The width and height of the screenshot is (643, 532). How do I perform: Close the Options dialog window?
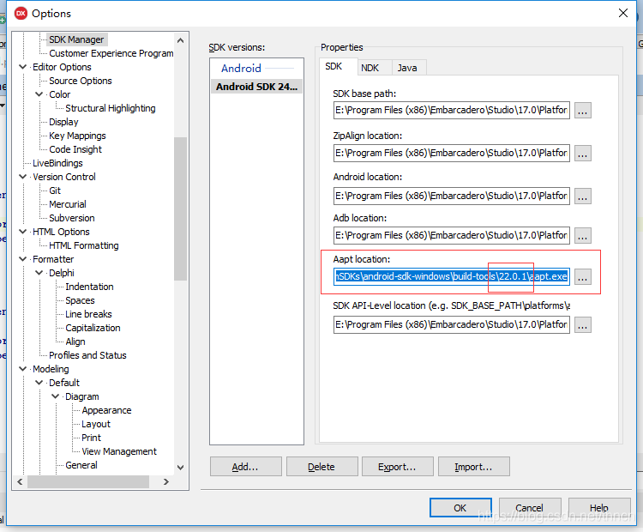(x=623, y=13)
